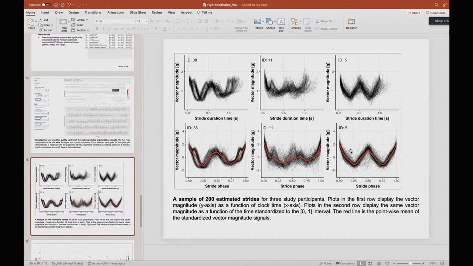Image resolution: width=473 pixels, height=266 pixels.
Task: Open the Review ribbon tab
Action: click(157, 13)
